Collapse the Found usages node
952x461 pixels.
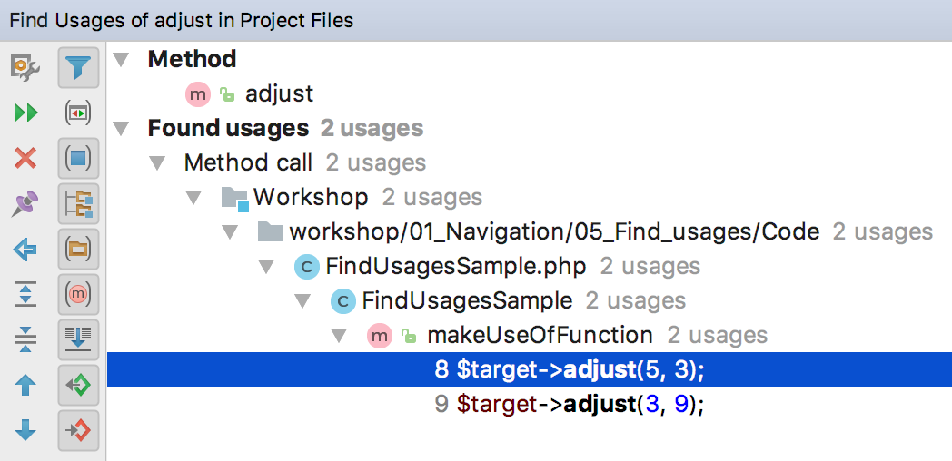tap(121, 129)
